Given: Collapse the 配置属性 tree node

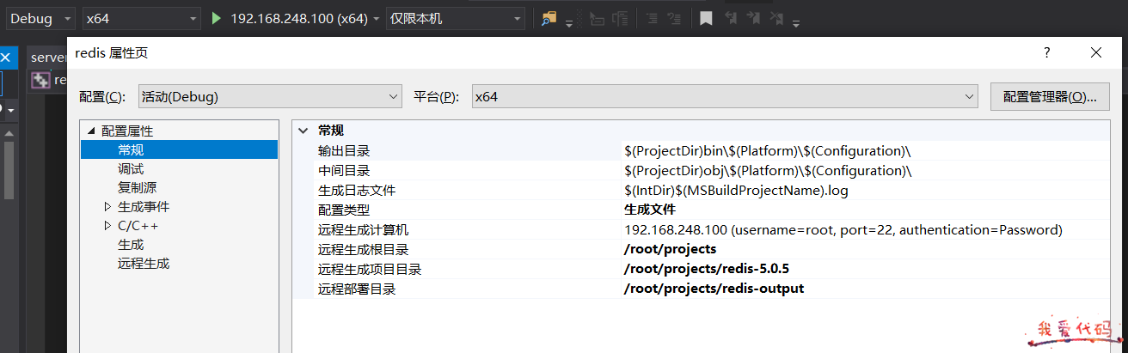Looking at the screenshot, I should coord(90,131).
